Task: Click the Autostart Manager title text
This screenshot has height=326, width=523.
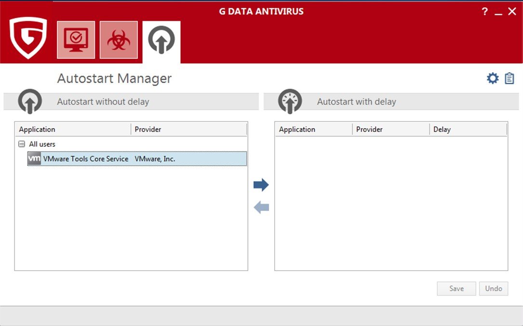Action: coord(114,78)
